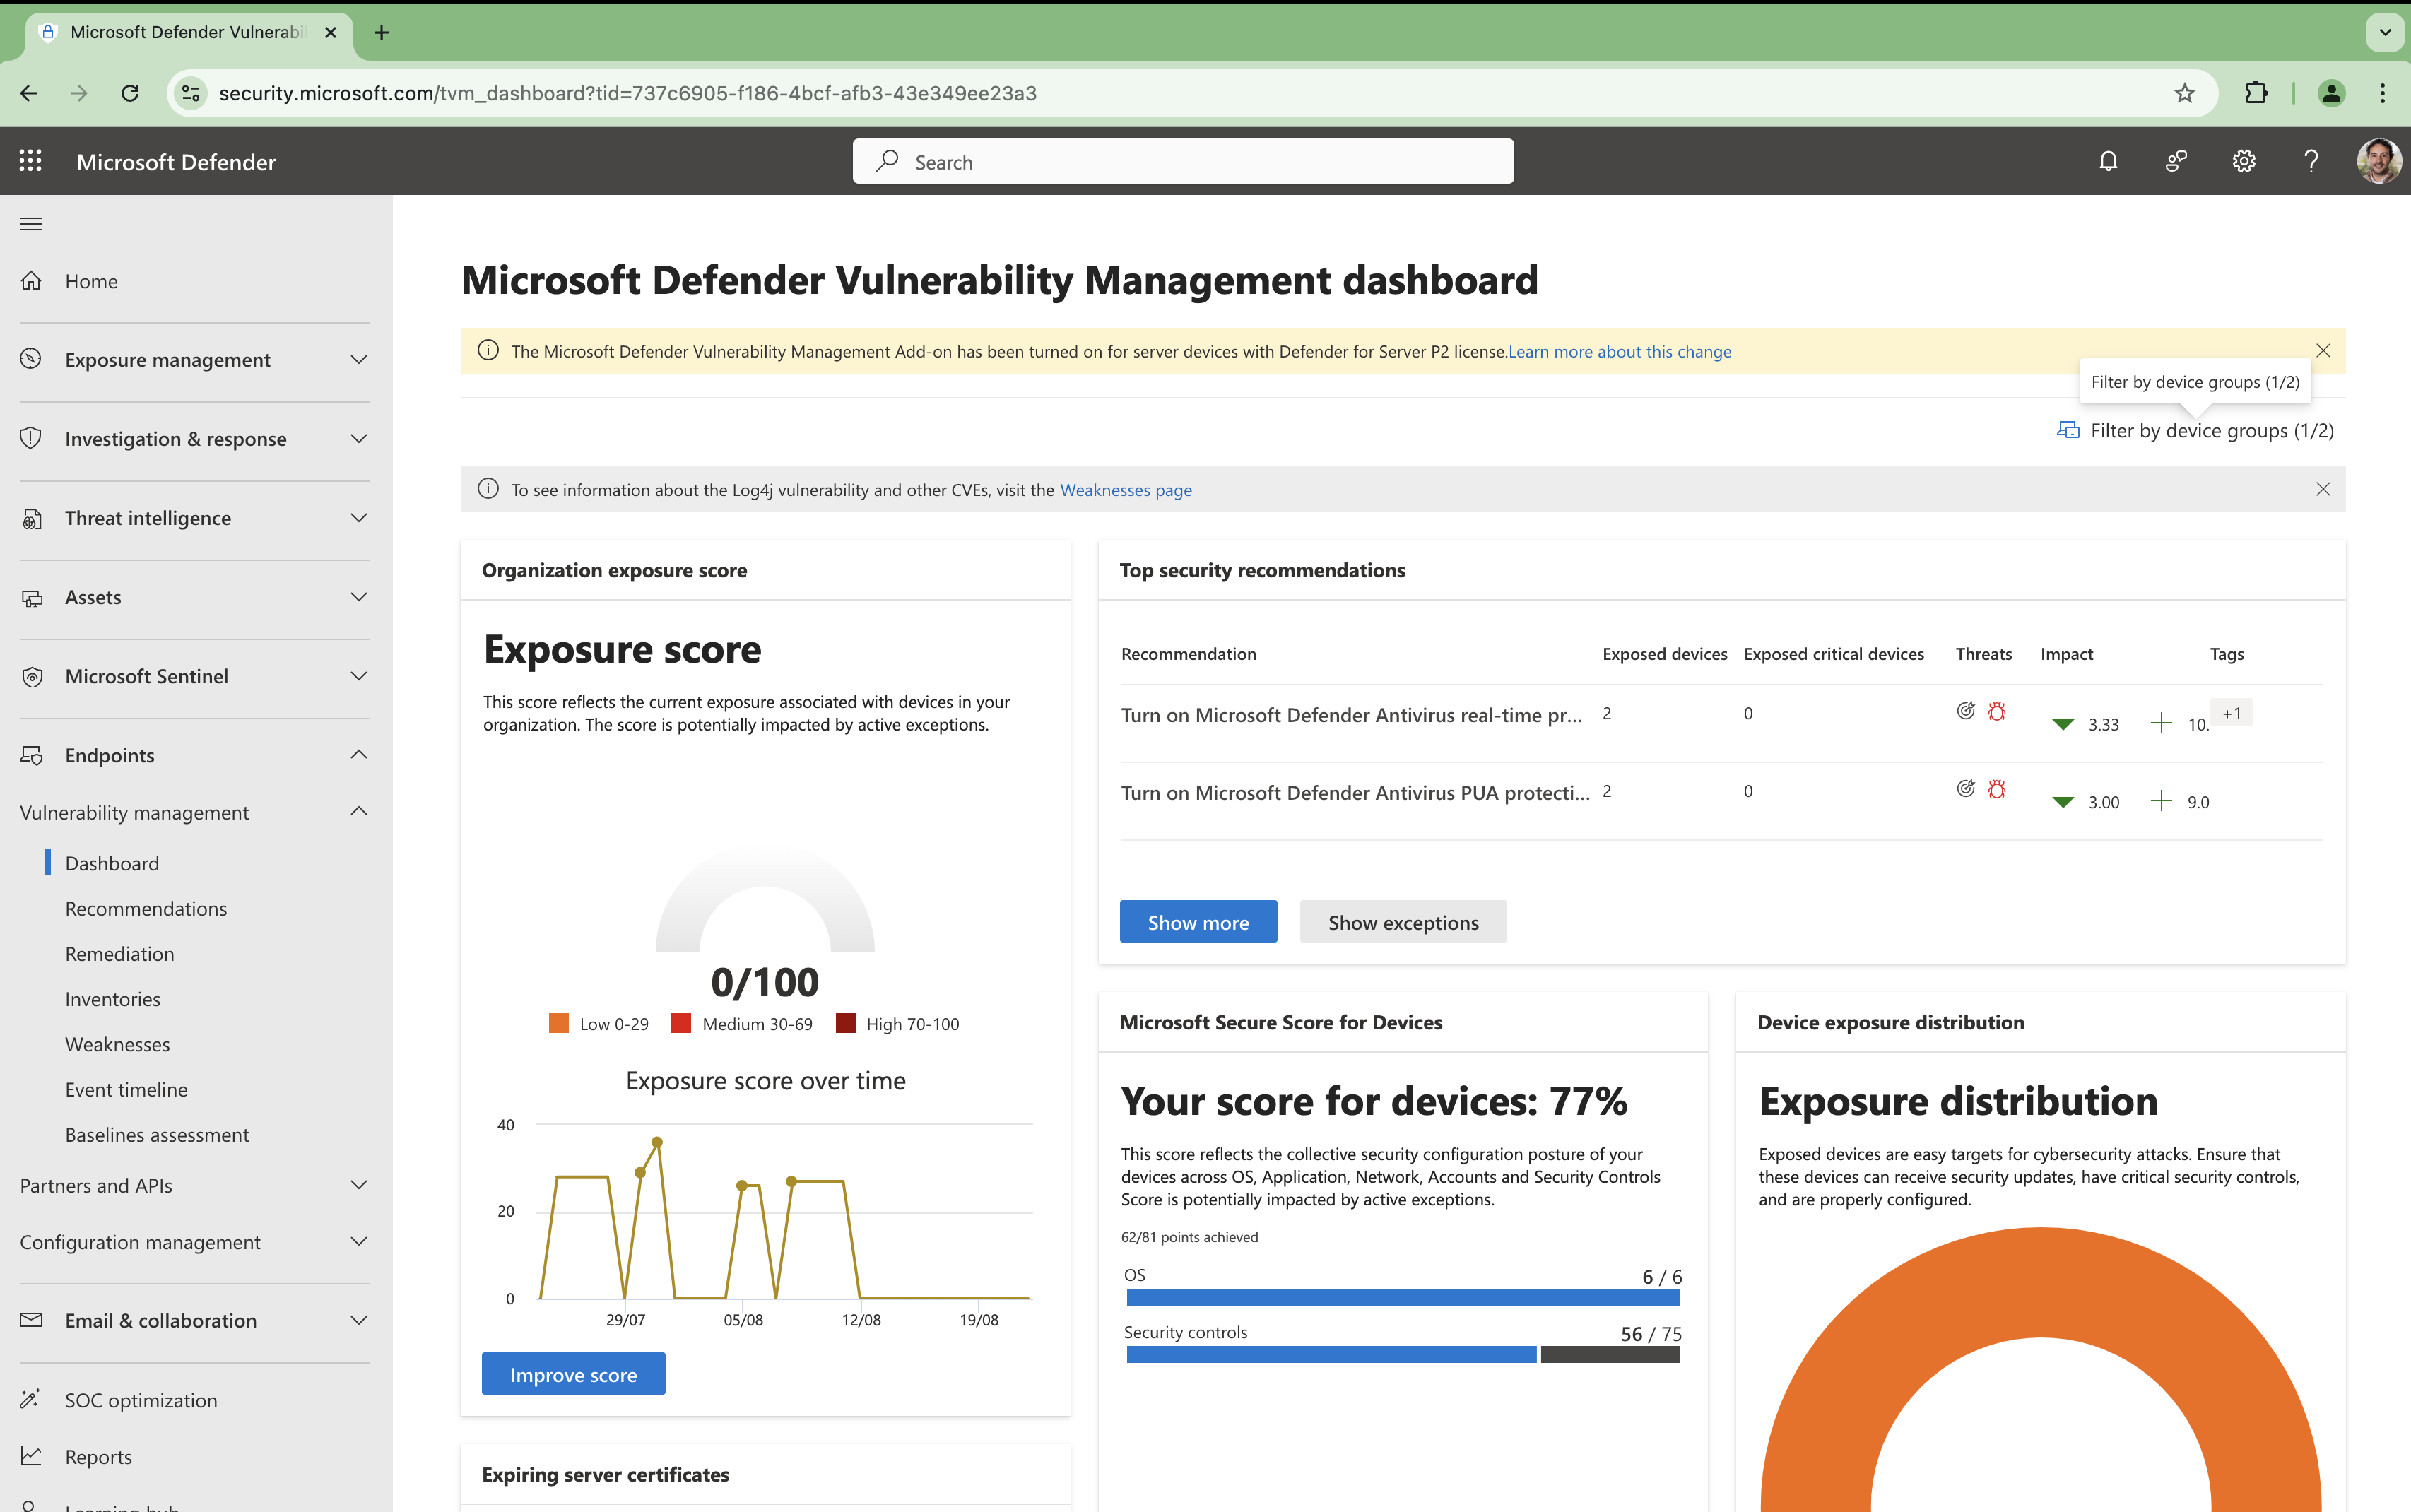
Task: Click the red bug icon in PUA protection row
Action: click(1997, 789)
